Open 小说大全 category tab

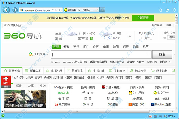(117, 71)
